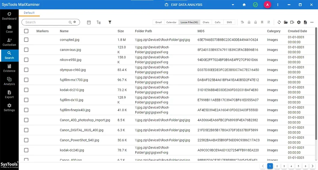Open the funnel filter icon
Viewport: 318px width, 170px height.
coord(110,22)
